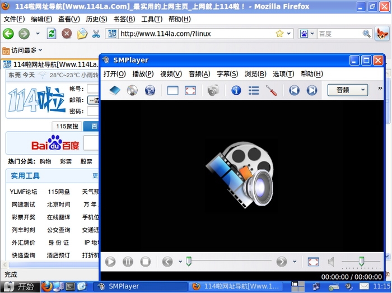Click Firefox search magnifier icon
392x293 pixels.
(x=366, y=34)
